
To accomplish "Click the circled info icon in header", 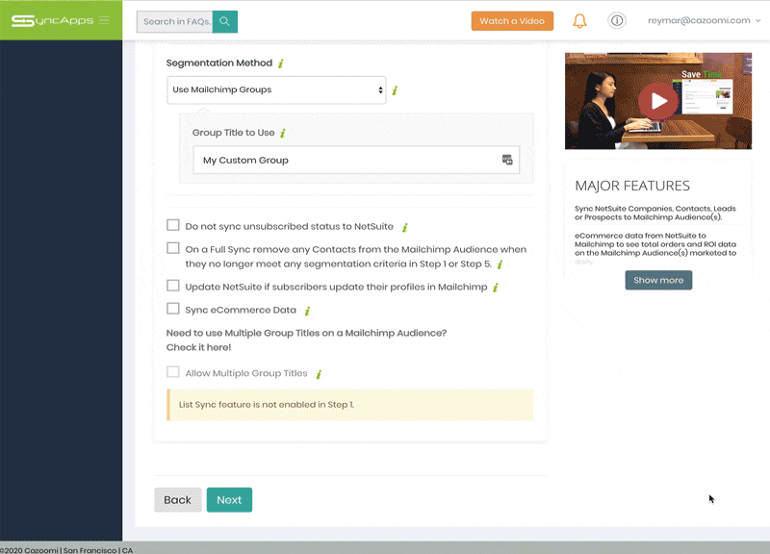I will pyautogui.click(x=617, y=20).
